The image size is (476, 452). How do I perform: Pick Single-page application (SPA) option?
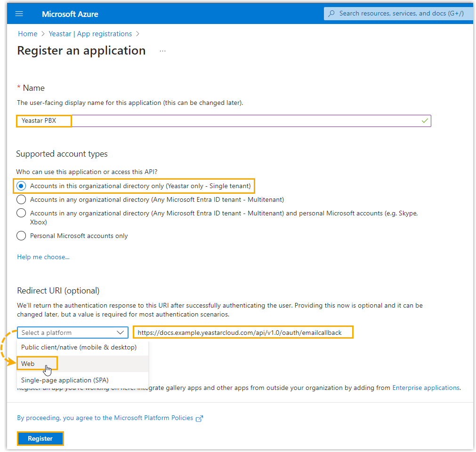click(65, 380)
